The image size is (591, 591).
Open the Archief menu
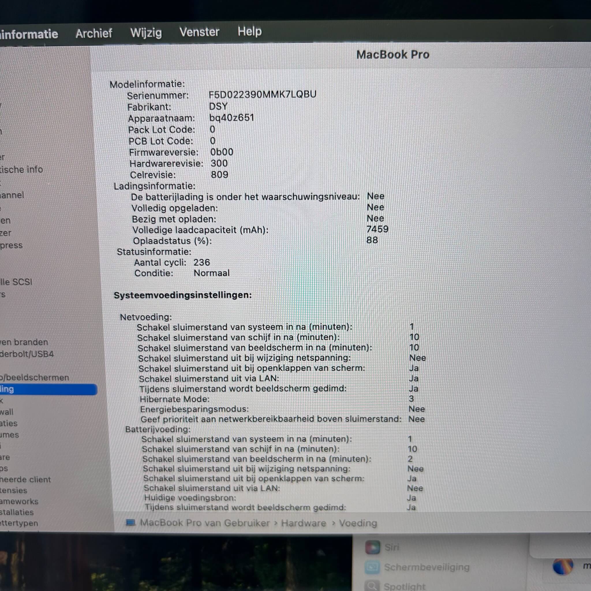point(94,33)
